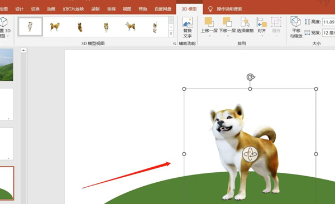Select the mountain landscape slide thumbnail
Image resolution: width=335 pixels, height=204 pixels.
pos(6,65)
